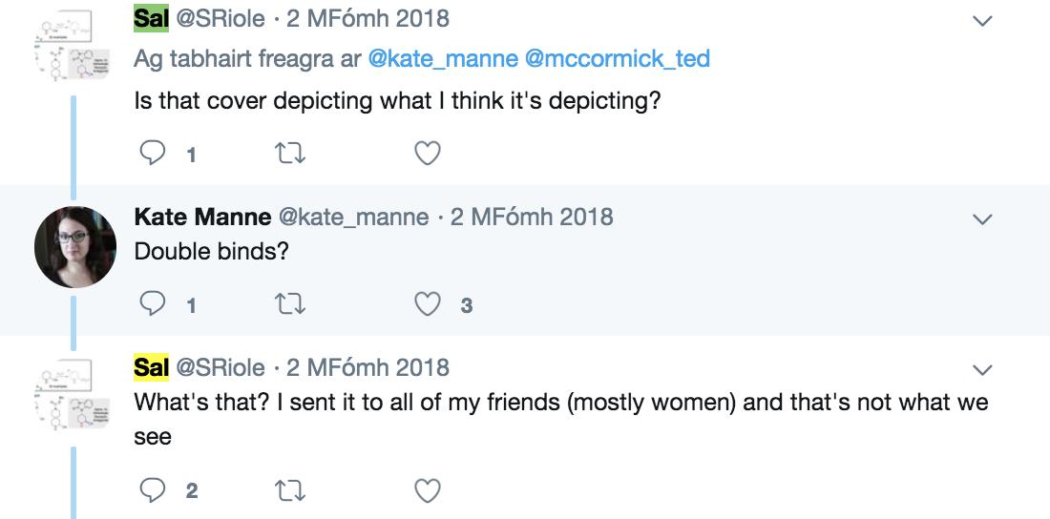Like Sal's 'What's that?' tweet
This screenshot has width=1050, height=519.
(x=428, y=490)
